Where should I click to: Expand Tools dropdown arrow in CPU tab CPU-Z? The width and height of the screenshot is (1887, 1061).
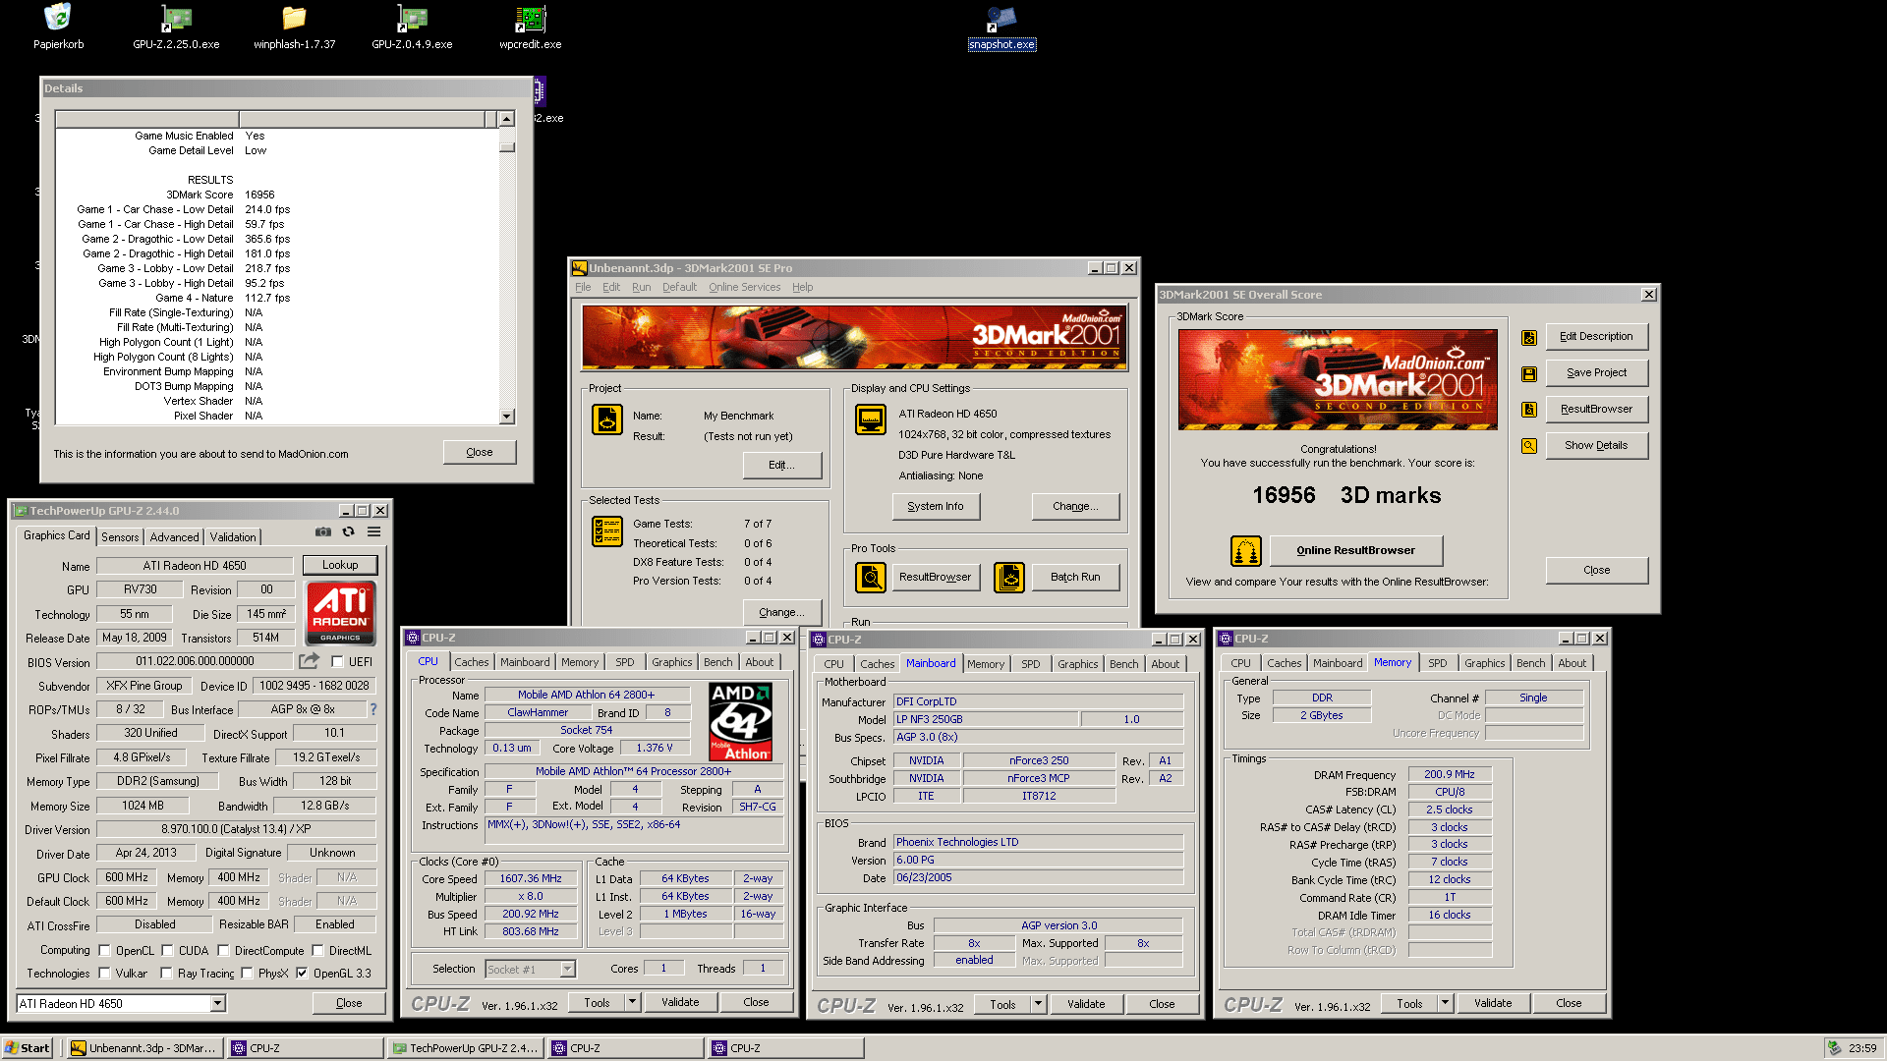[632, 1002]
